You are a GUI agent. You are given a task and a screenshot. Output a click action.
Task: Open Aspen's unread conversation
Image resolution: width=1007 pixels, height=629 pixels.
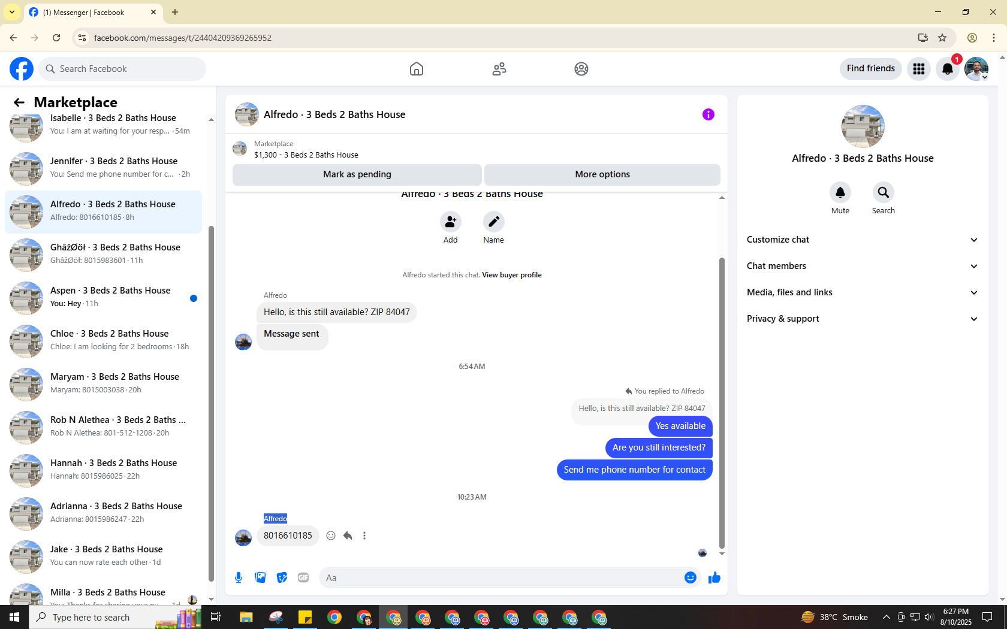103,297
